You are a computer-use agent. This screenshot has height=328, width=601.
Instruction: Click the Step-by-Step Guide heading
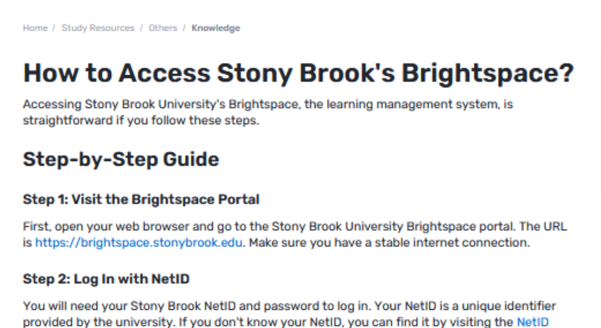click(121, 159)
